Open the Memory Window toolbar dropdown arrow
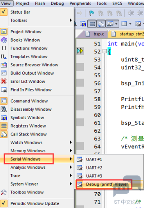144x208 pixels. [130, 24]
